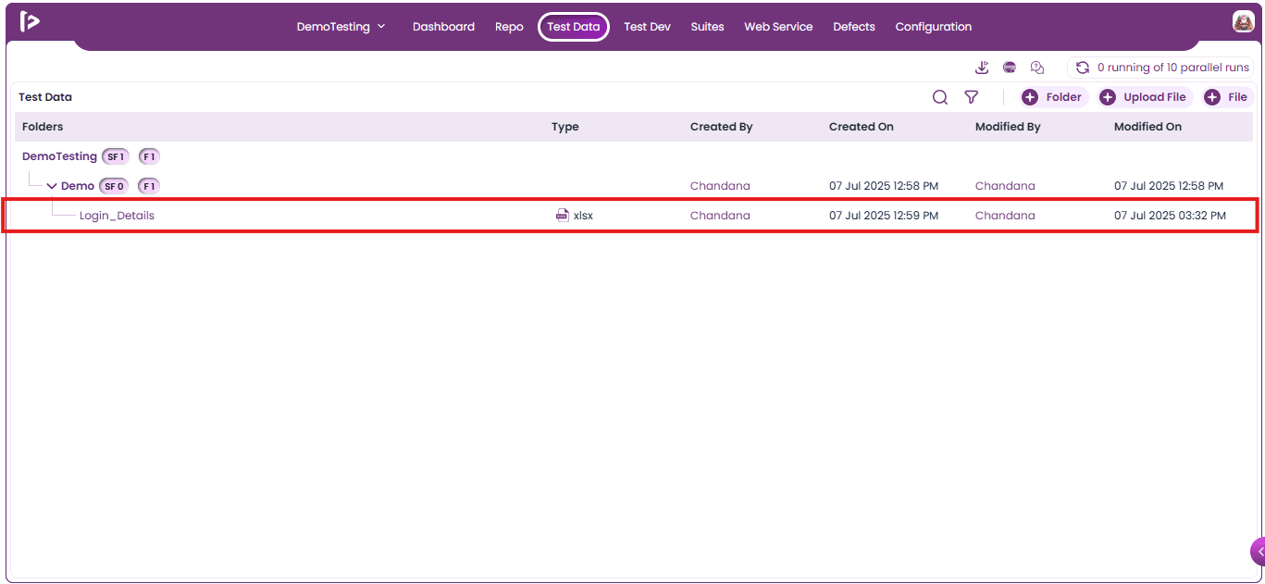Image resolution: width=1265 pixels, height=584 pixels.
Task: Select the Demo folder name
Action: (78, 186)
